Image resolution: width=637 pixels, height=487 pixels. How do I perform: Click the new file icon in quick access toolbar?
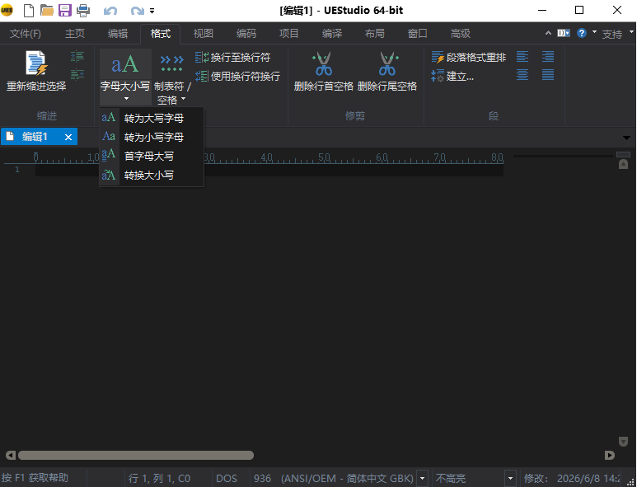pos(29,10)
